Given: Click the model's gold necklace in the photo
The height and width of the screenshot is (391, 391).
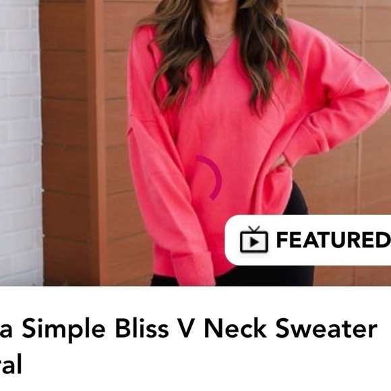Looking at the screenshot, I should click(x=220, y=37).
